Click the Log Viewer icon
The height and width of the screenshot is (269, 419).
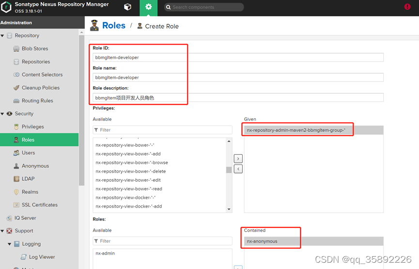pyautogui.click(x=24, y=257)
